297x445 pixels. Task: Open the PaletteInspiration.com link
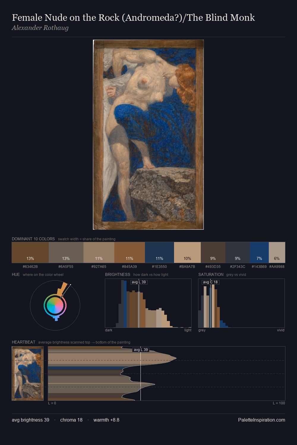(x=262, y=420)
